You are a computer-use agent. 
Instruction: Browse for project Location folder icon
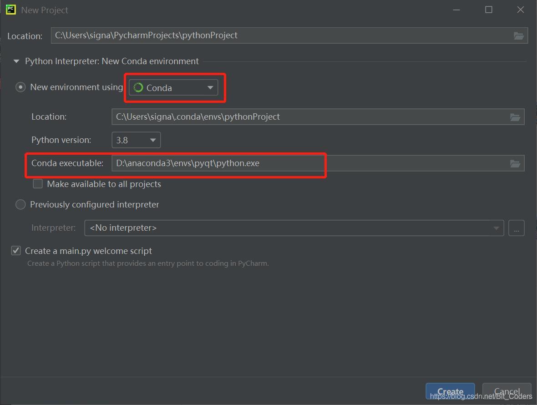click(x=518, y=35)
